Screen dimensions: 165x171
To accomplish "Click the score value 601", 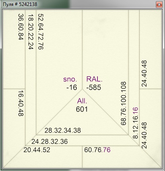I will tap(82, 110).
